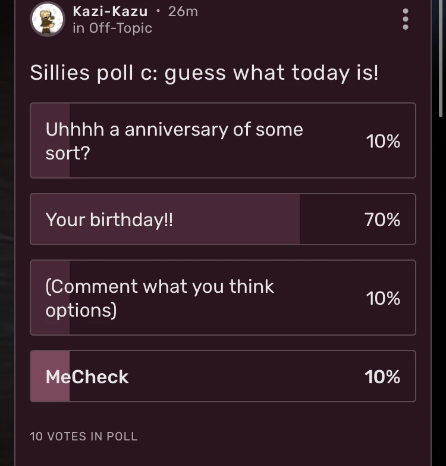Click the 26m post timestamp

(x=183, y=11)
